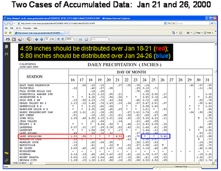221x171 pixels.
Task: Open the Home button dropdown arrow
Action: (177, 33)
